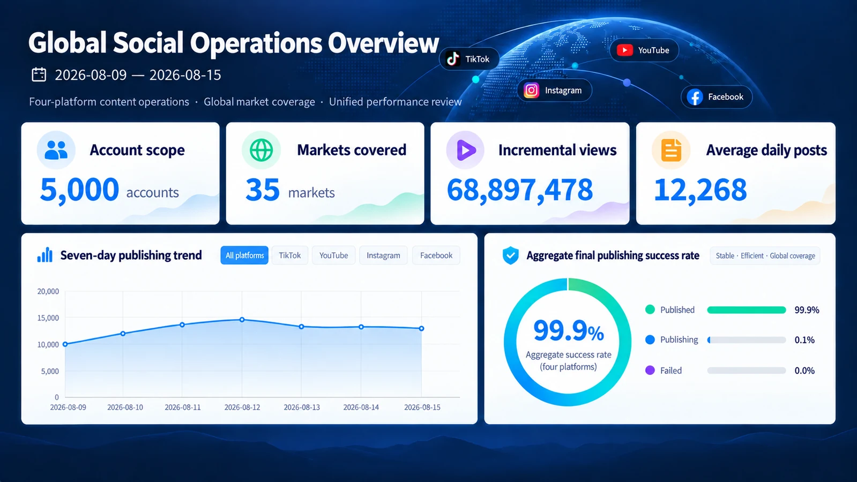Image resolution: width=857 pixels, height=482 pixels.
Task: Click the bar chart icon beside Seven-day publishing trend
Action: coord(45,255)
